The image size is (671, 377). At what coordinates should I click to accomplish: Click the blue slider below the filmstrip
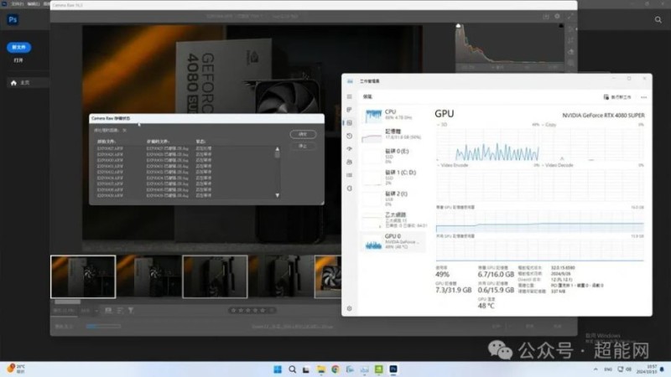pos(103,326)
